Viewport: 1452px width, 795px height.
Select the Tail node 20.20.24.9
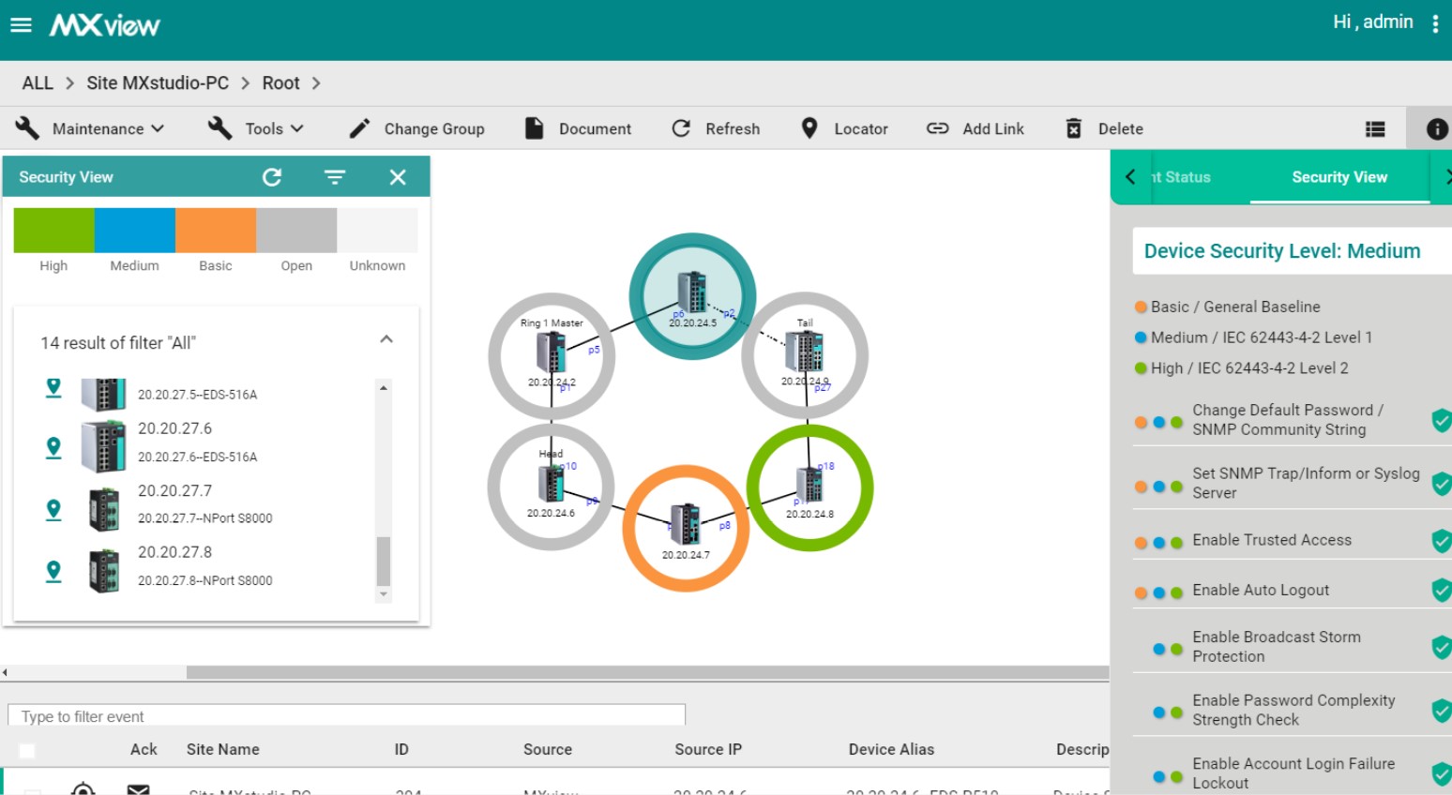805,355
